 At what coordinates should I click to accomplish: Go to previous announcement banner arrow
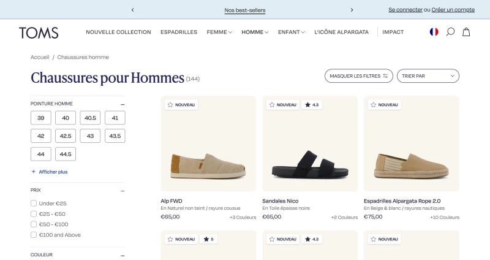pyautogui.click(x=132, y=10)
